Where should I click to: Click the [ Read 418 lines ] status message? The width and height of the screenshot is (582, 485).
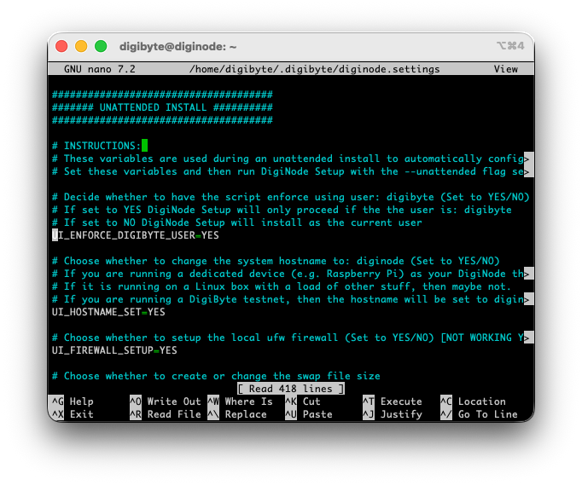tap(291, 389)
